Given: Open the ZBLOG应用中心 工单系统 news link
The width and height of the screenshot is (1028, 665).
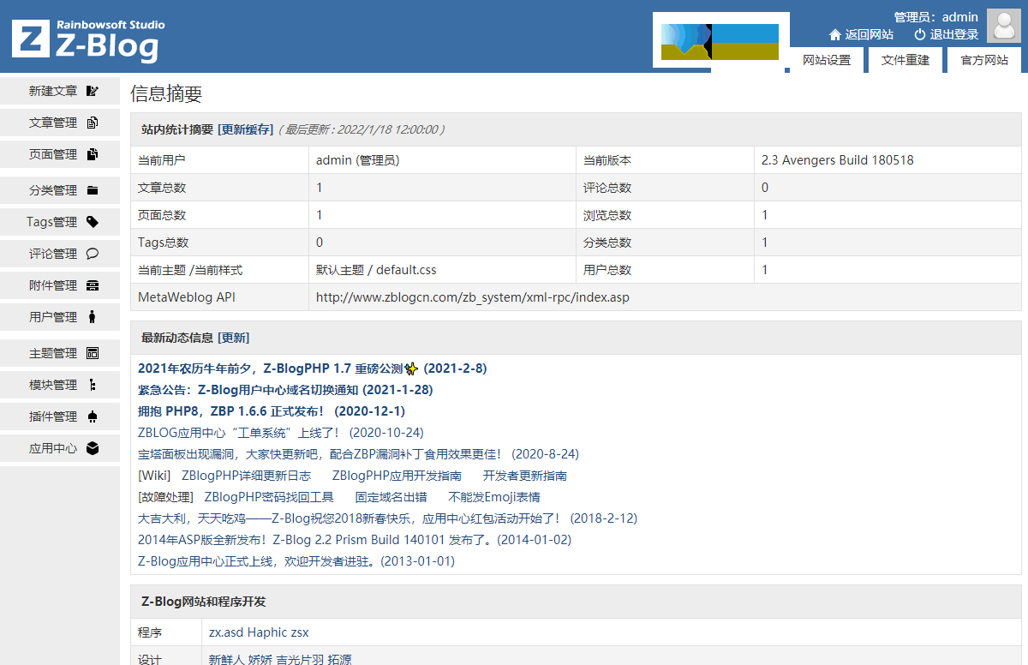Looking at the screenshot, I should (x=281, y=433).
